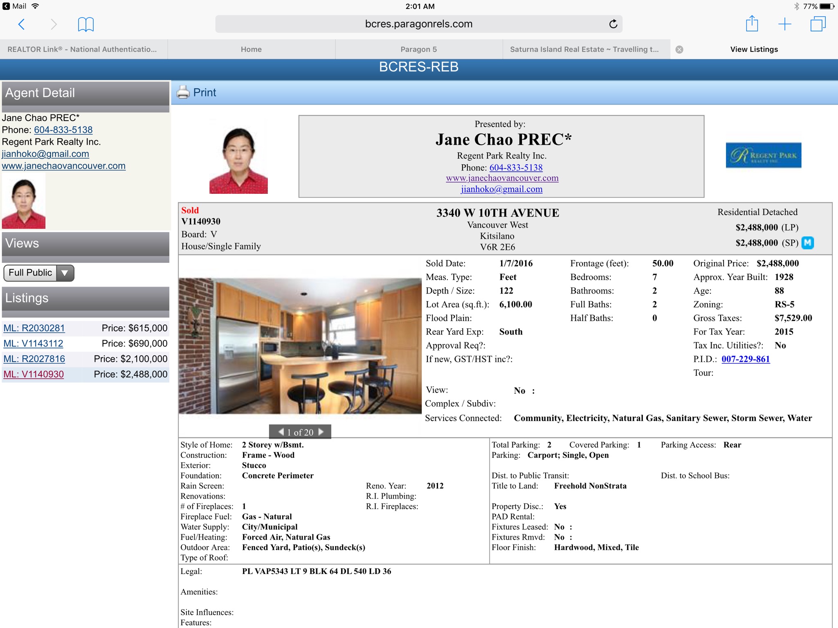
Task: Add a new tab with plus icon
Action: click(x=784, y=24)
